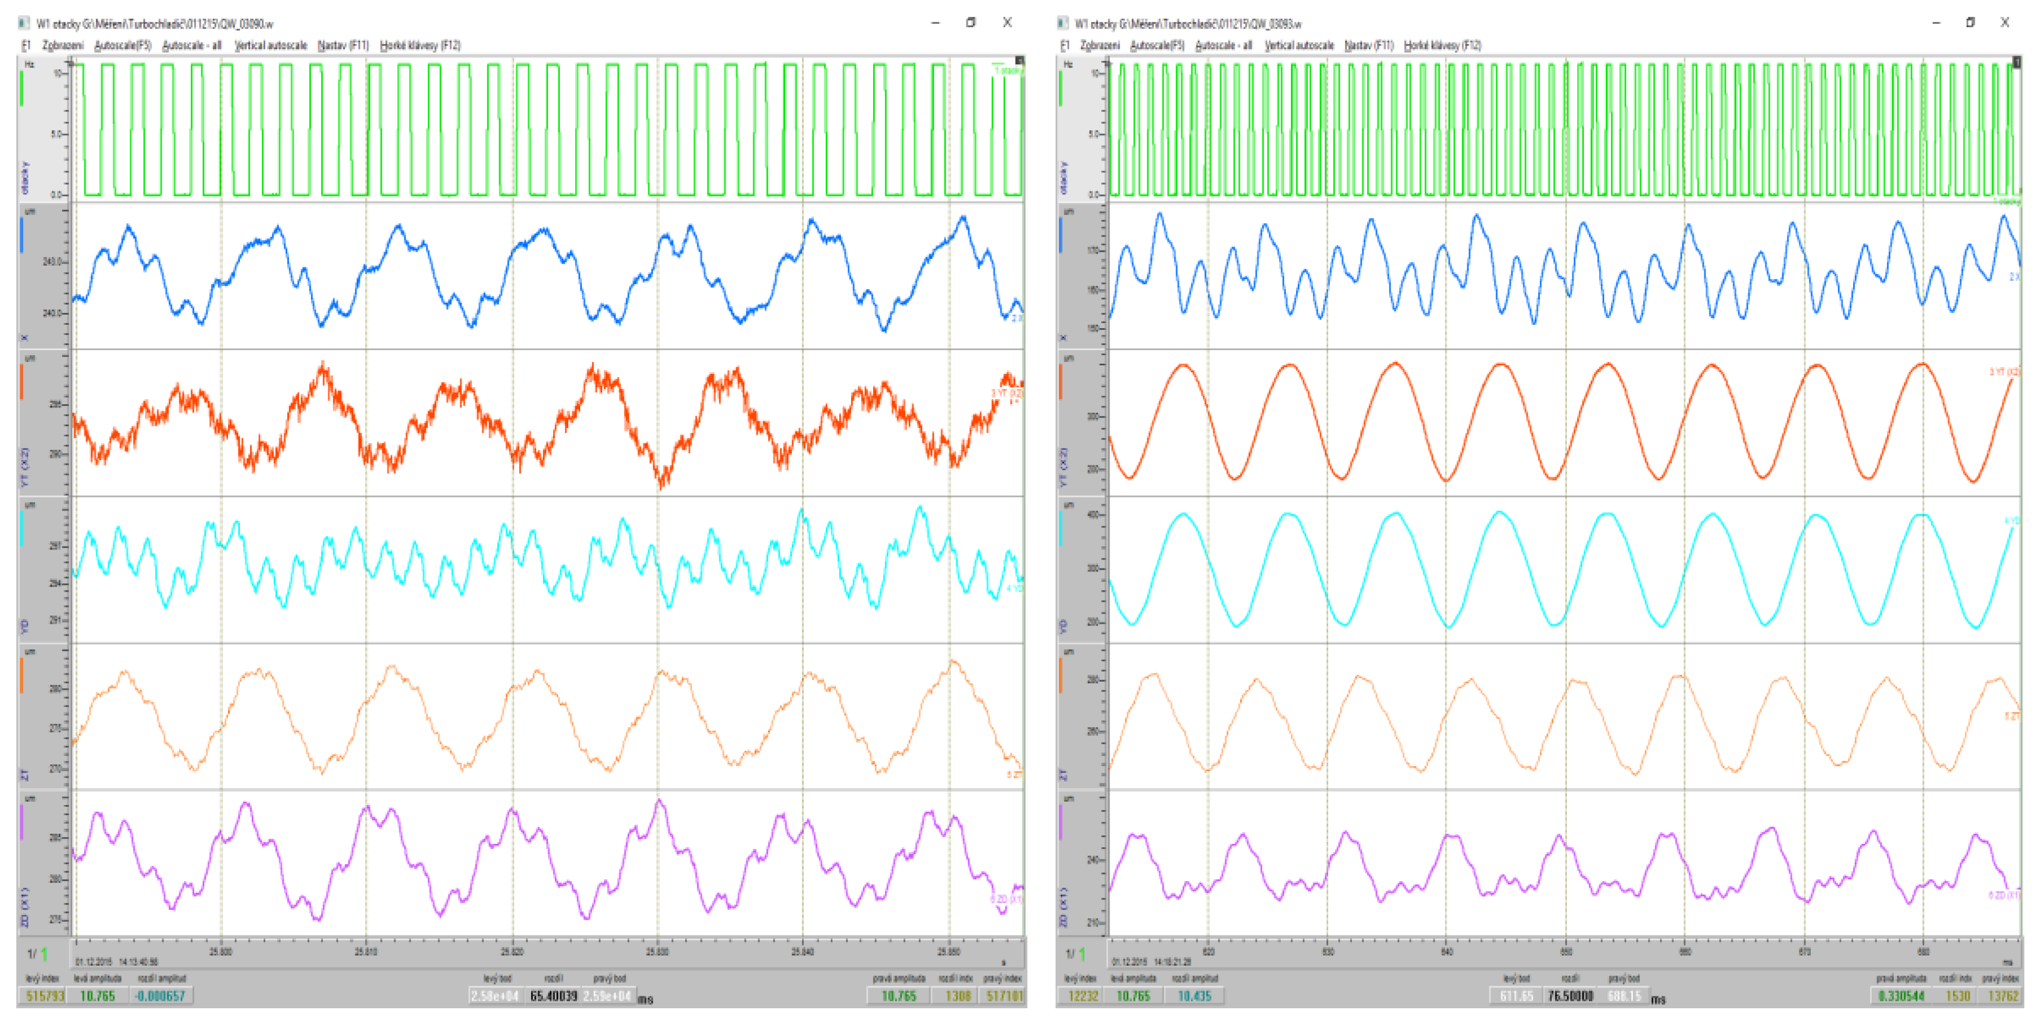Click corner icon at top-right of right plot
The image size is (2039, 1024).
click(x=2018, y=61)
